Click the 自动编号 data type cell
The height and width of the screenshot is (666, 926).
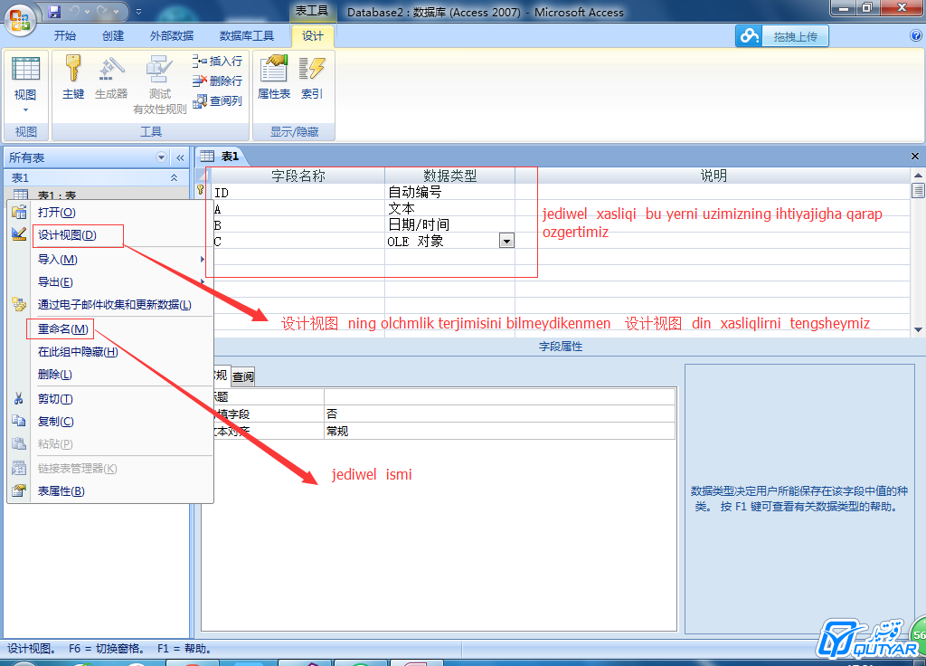click(x=450, y=192)
